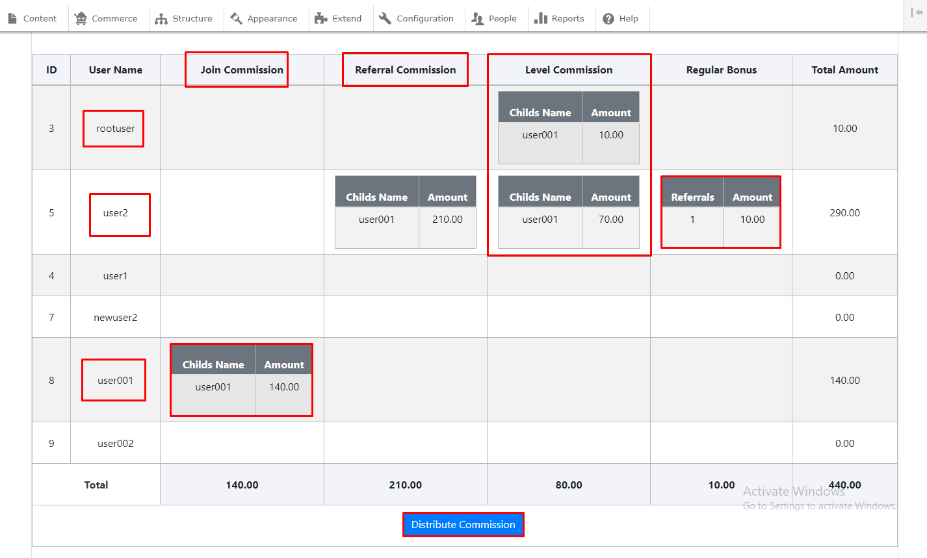Select the rootuser name cell

pyautogui.click(x=115, y=129)
